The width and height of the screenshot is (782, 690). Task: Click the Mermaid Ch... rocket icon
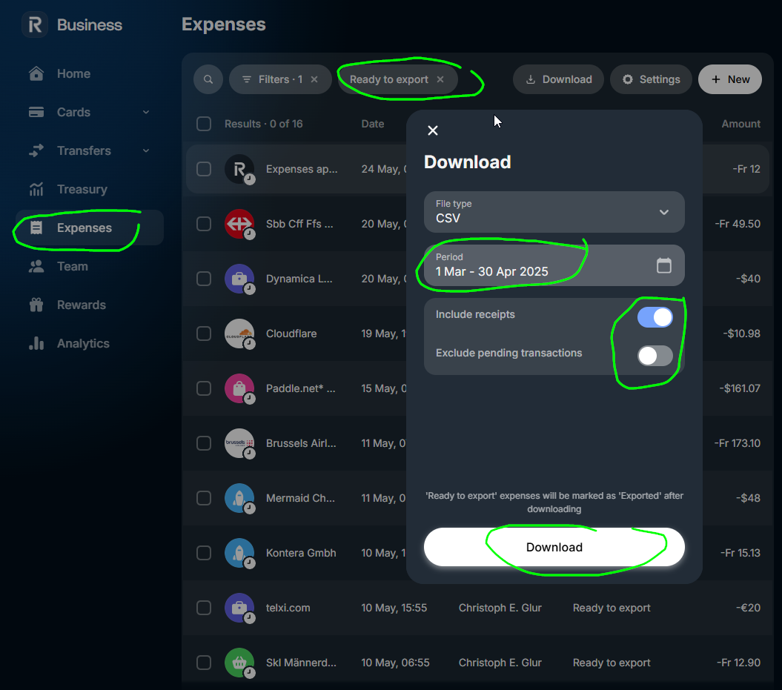point(239,498)
